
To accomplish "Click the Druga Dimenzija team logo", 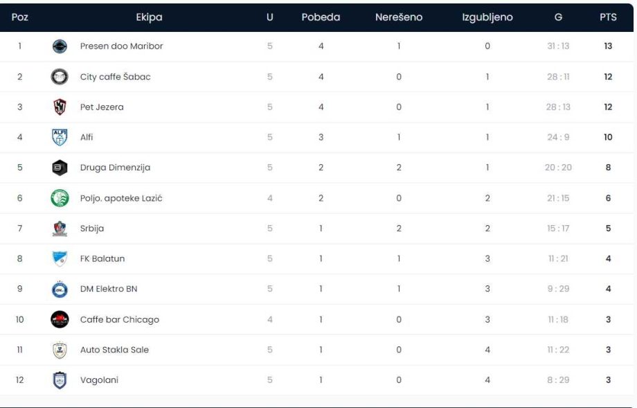I will point(60,168).
